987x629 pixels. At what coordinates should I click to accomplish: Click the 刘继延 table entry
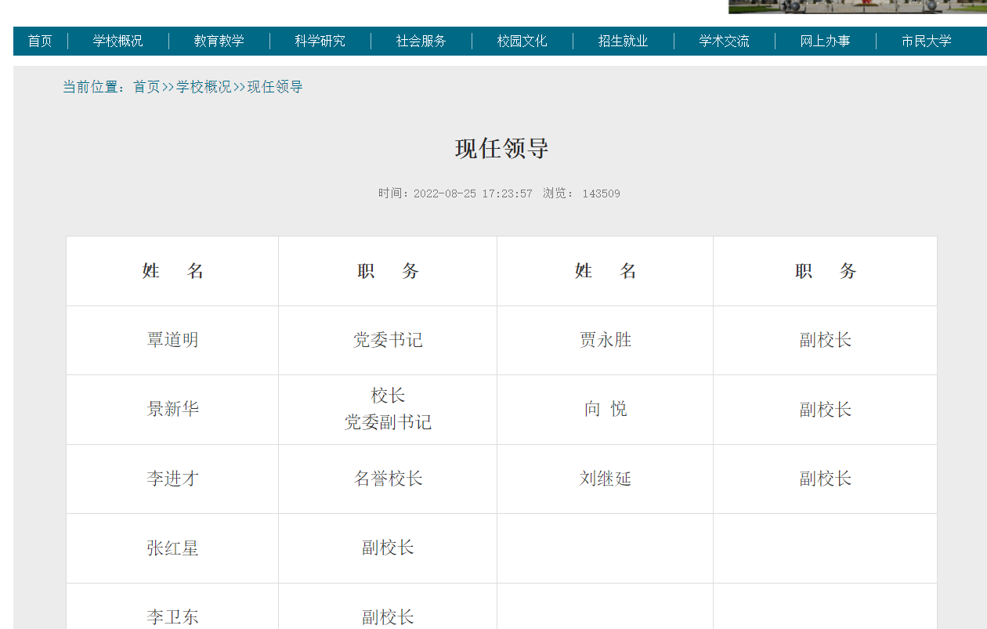[605, 479]
